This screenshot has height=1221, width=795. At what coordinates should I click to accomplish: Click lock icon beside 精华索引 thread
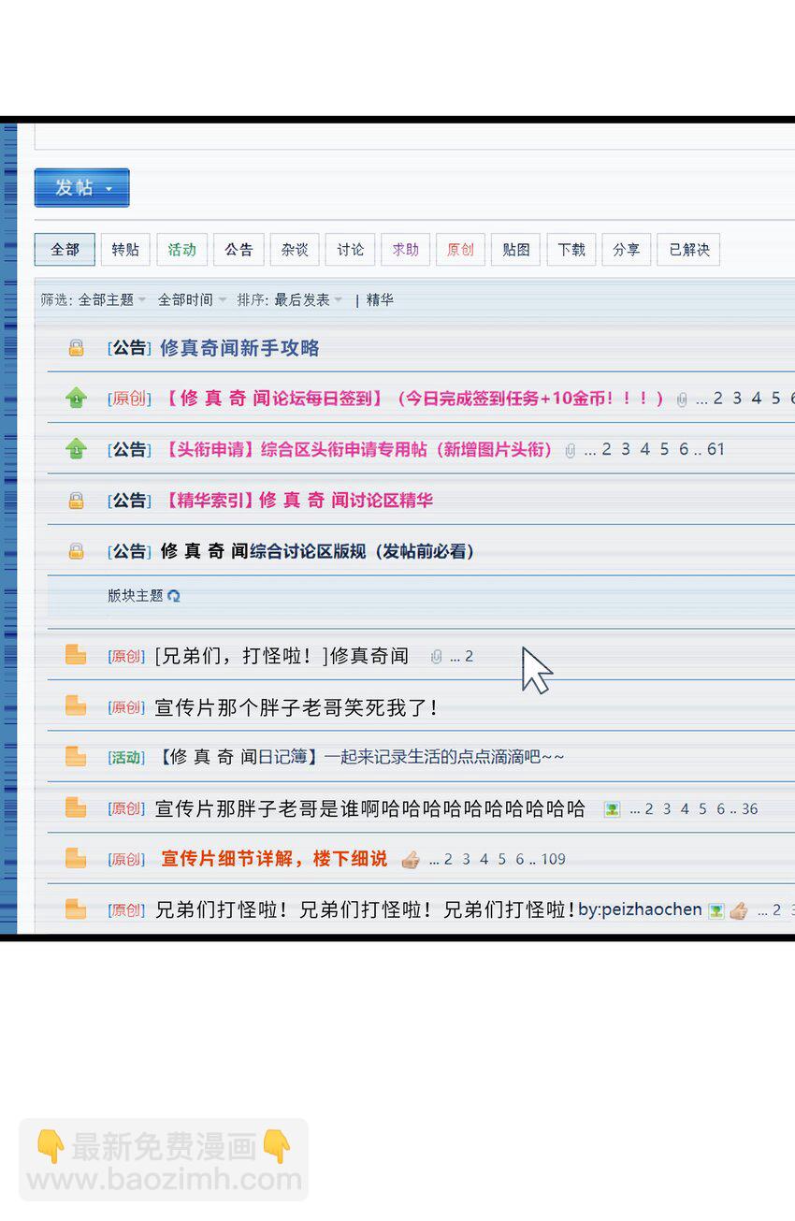pos(76,501)
